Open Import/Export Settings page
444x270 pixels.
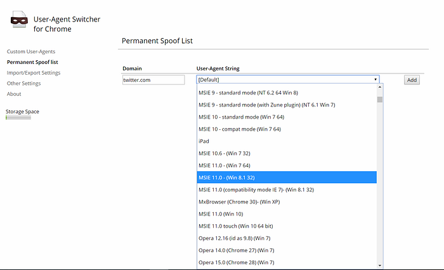pyautogui.click(x=34, y=73)
